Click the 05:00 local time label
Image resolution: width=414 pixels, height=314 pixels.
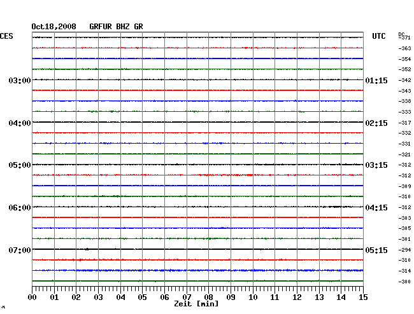[20, 165]
